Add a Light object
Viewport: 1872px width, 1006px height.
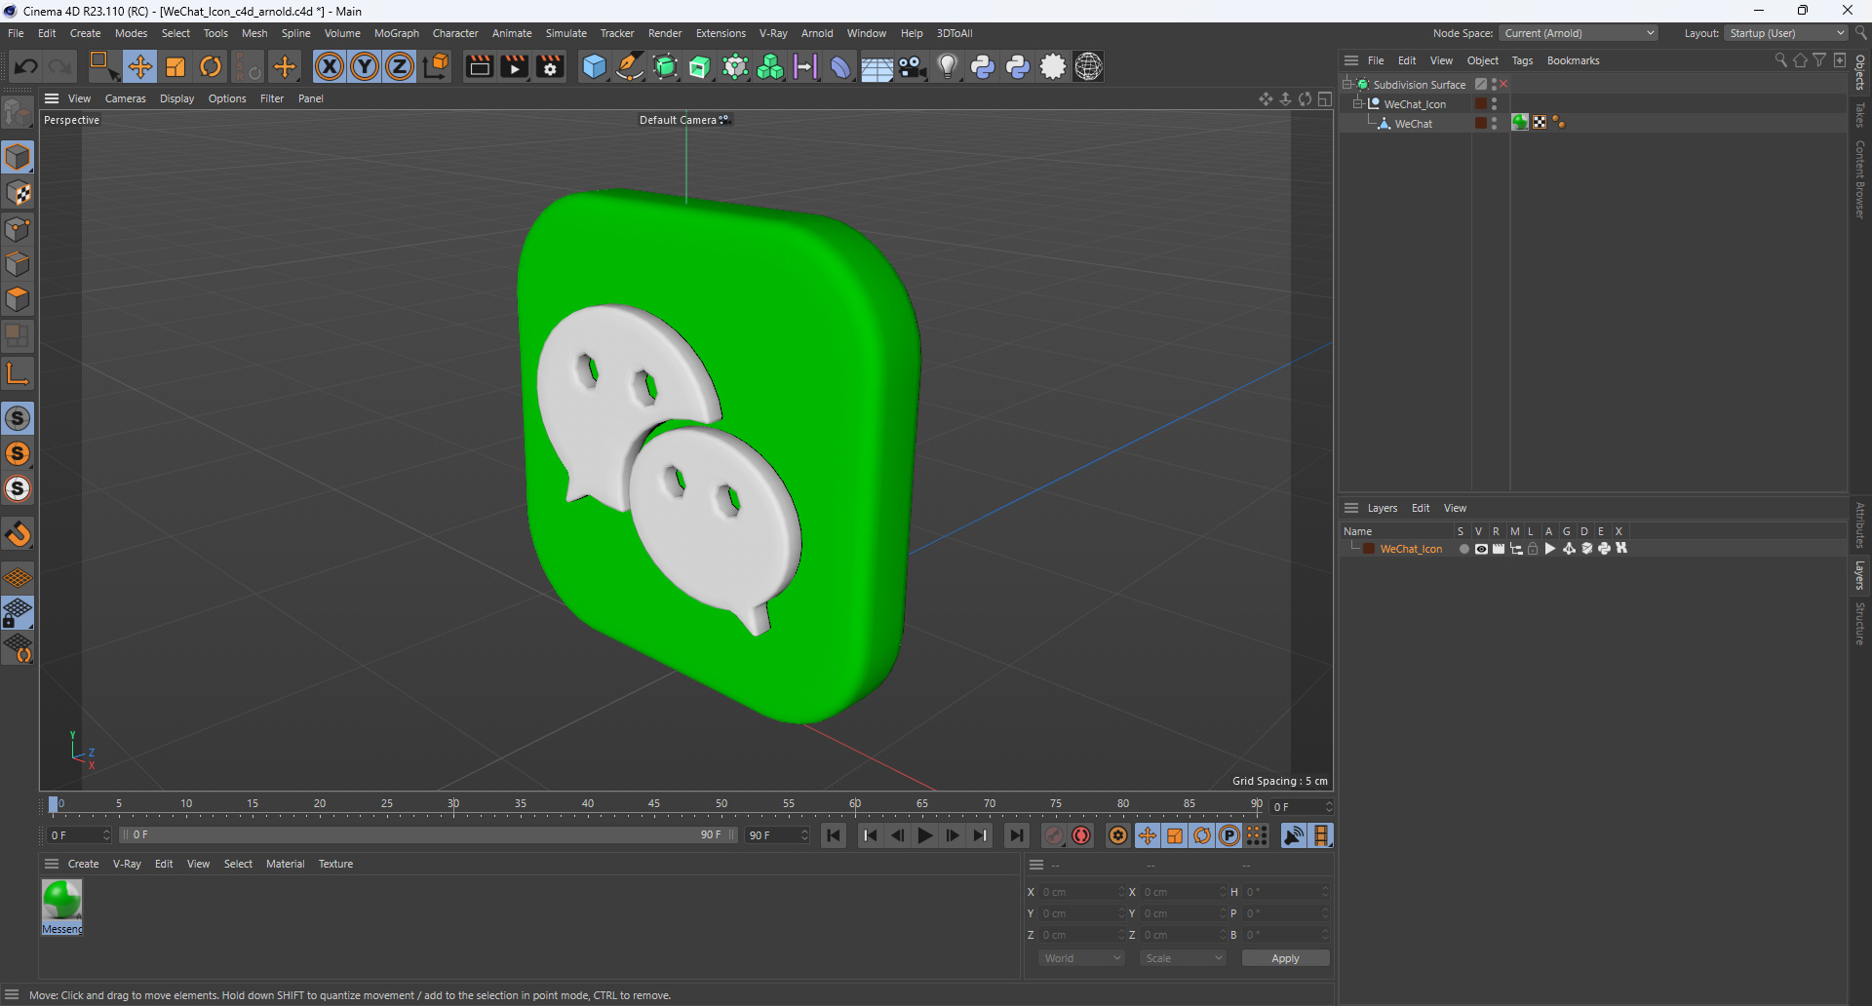click(x=948, y=66)
